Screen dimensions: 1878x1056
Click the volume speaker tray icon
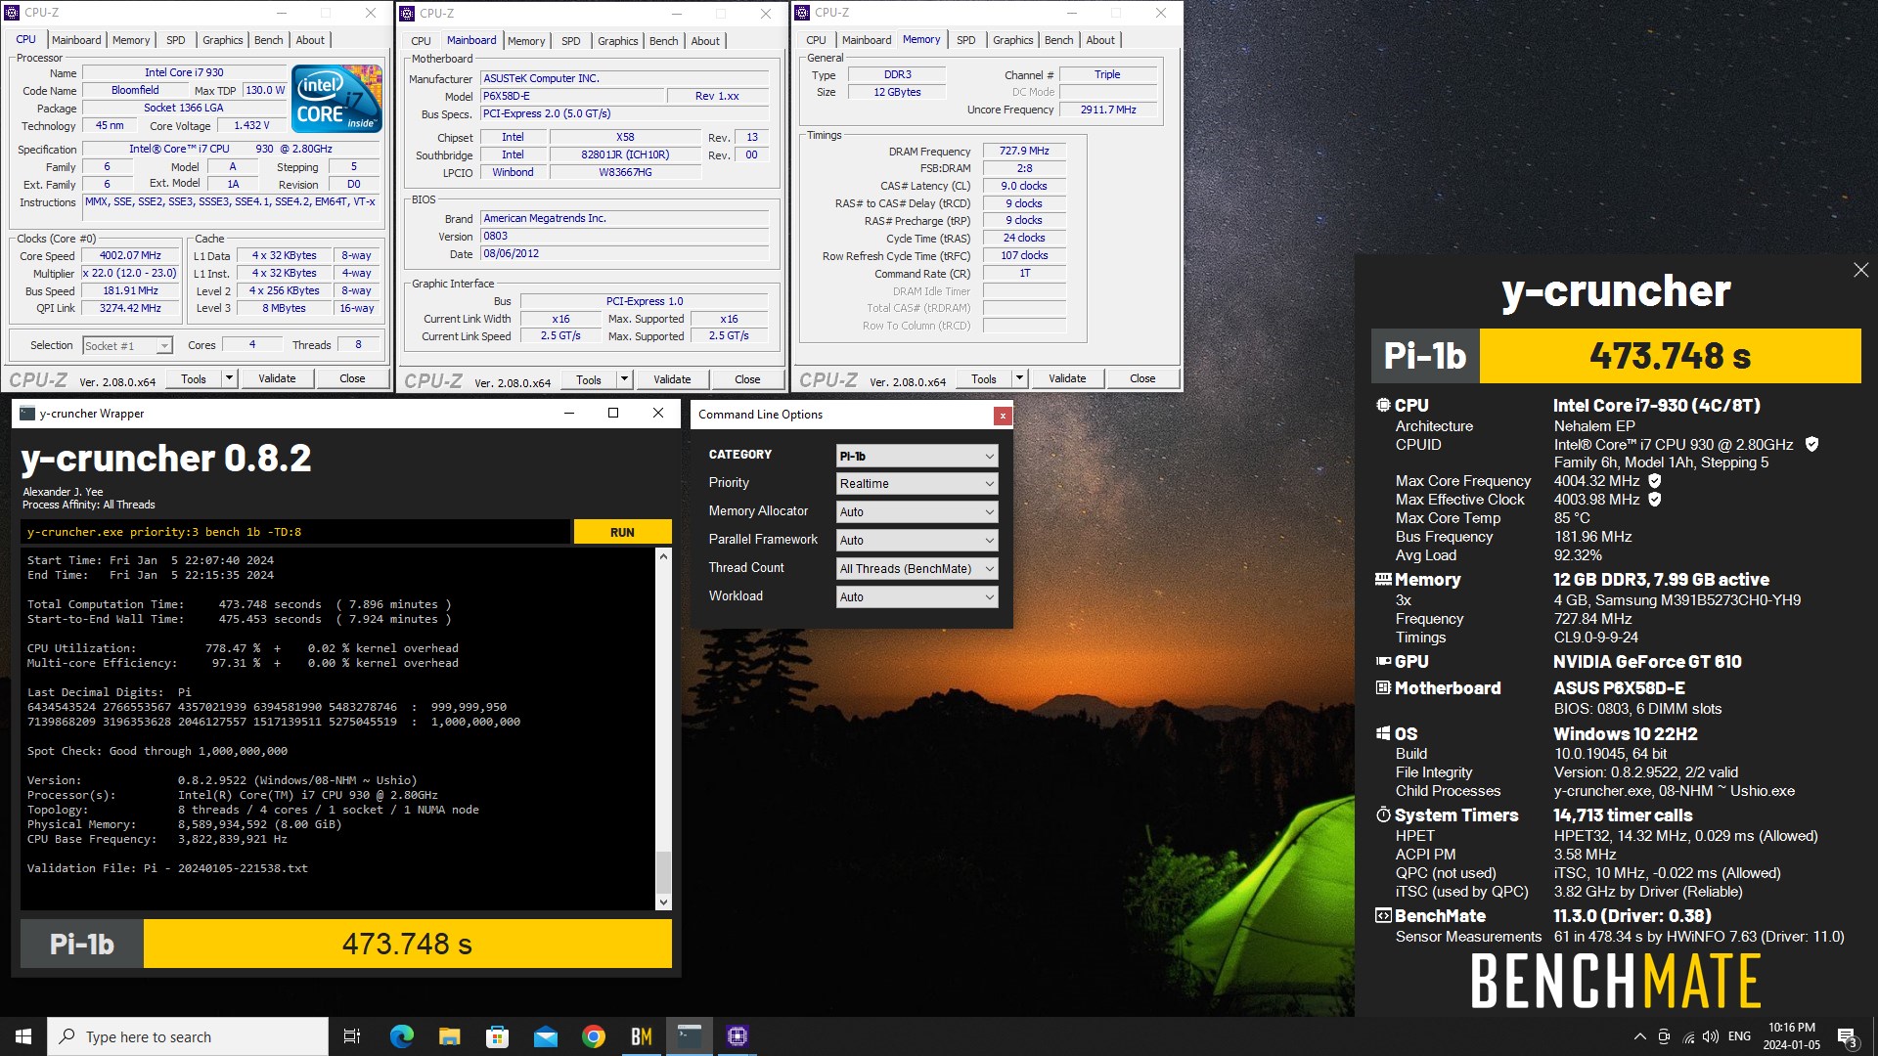click(1710, 1036)
